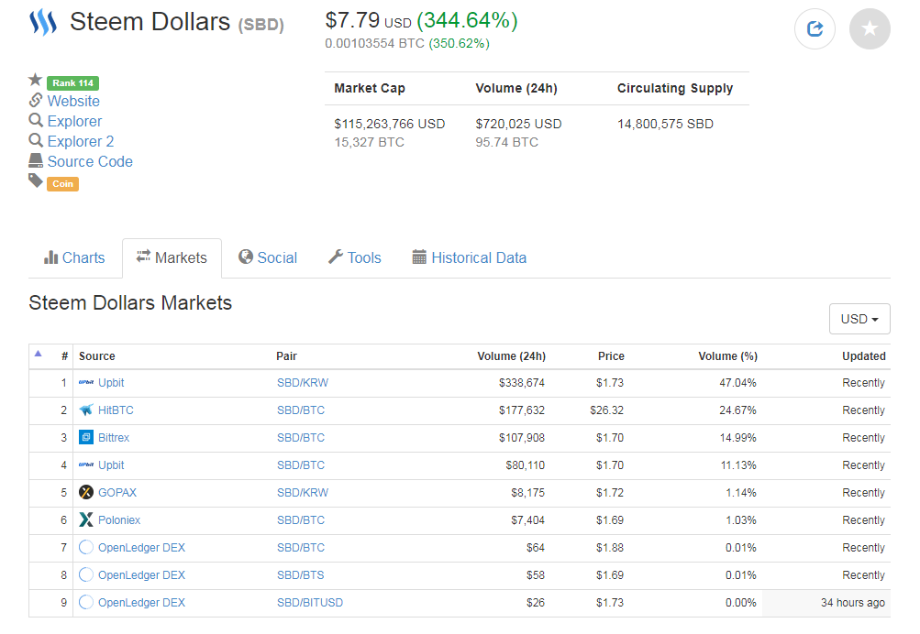Screen dimensions: 920x634
Task: Open the Social tab
Action: 268,257
